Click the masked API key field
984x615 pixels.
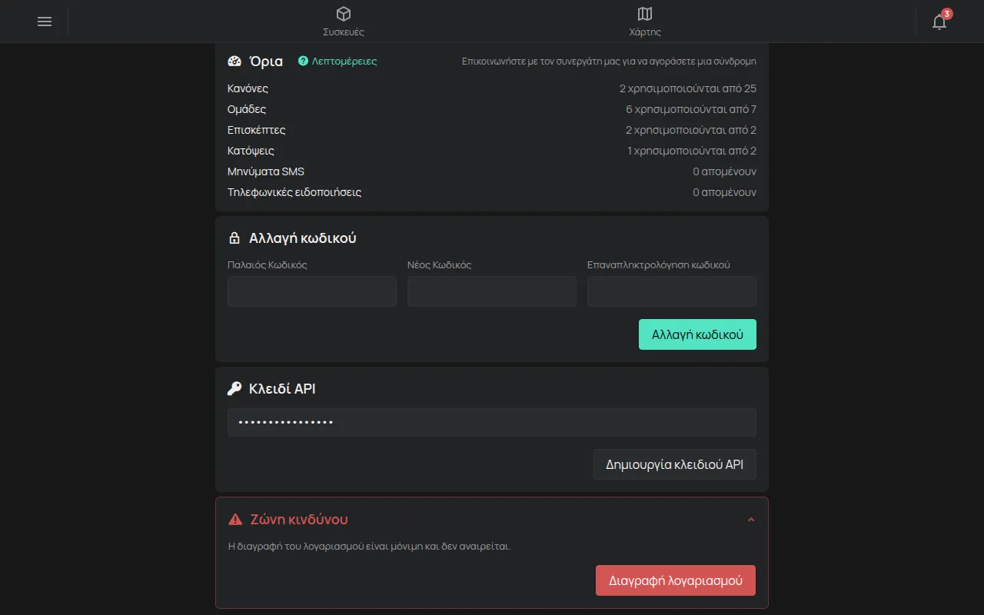tap(492, 422)
